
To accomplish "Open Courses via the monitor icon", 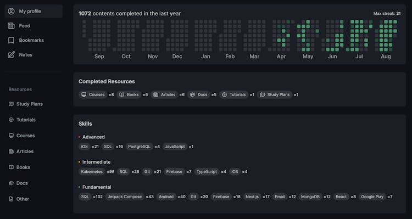I will (11, 136).
